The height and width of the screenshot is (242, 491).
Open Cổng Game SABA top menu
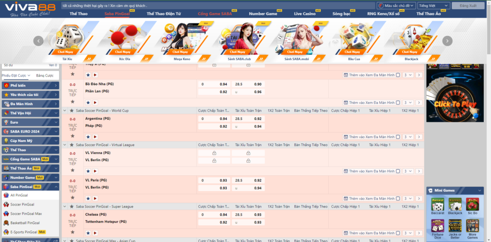pyautogui.click(x=215, y=14)
